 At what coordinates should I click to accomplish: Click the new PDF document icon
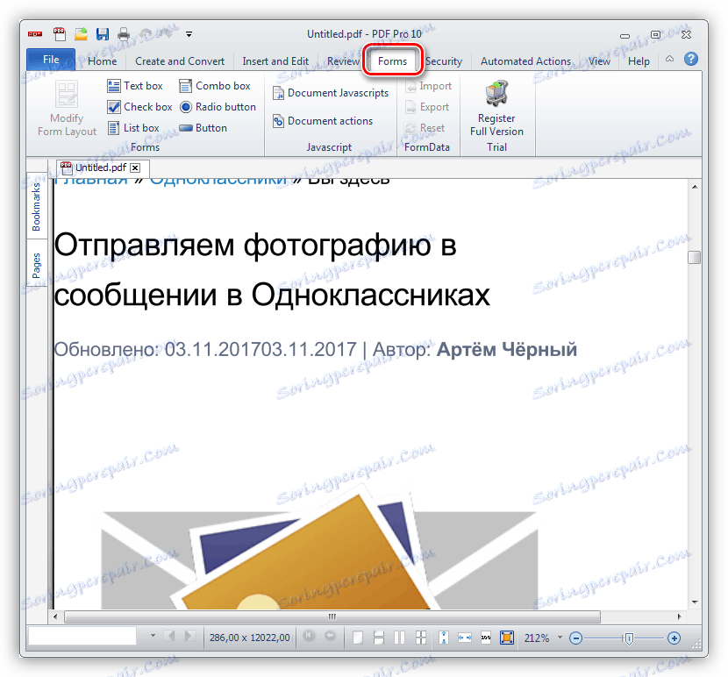pos(60,34)
